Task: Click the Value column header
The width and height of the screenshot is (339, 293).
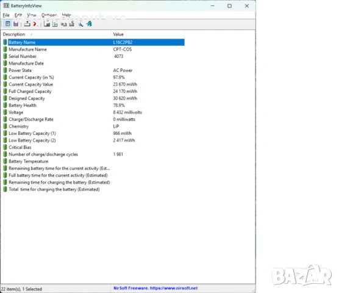Action: [148, 34]
